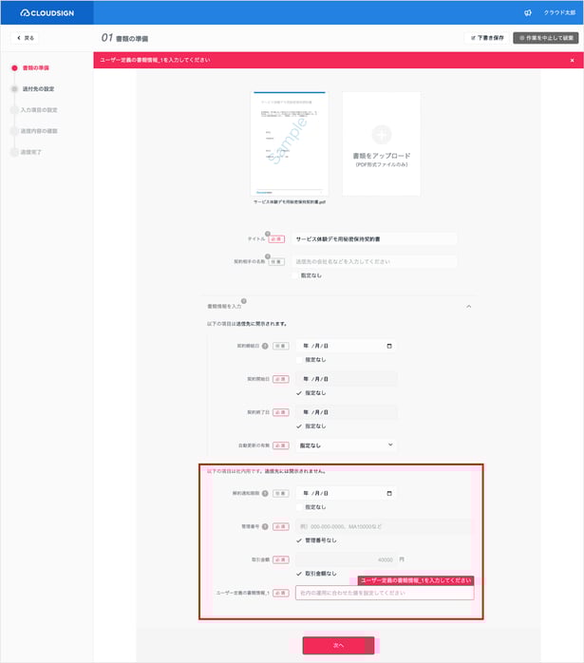Click the plus icon to upload document
This screenshot has width=584, height=663.
[381, 134]
